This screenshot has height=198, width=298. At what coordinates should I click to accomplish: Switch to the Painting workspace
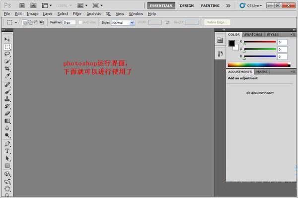pyautogui.click(x=210, y=5)
